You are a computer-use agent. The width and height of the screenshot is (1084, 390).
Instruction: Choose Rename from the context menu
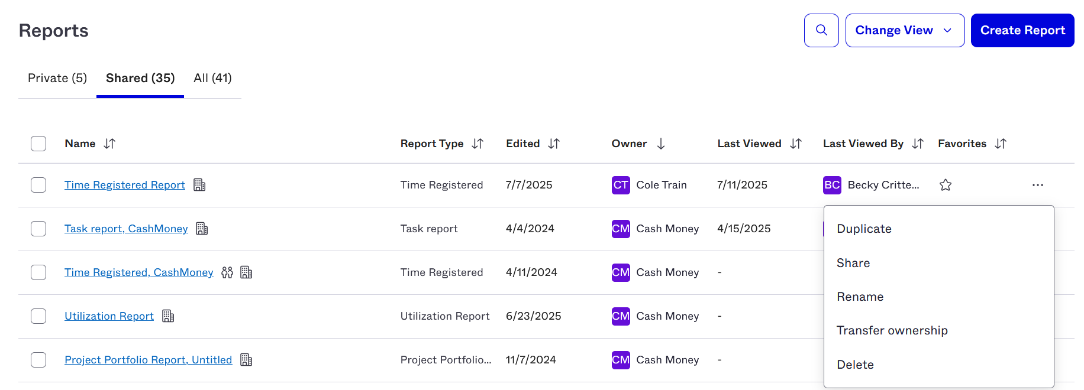tap(860, 297)
